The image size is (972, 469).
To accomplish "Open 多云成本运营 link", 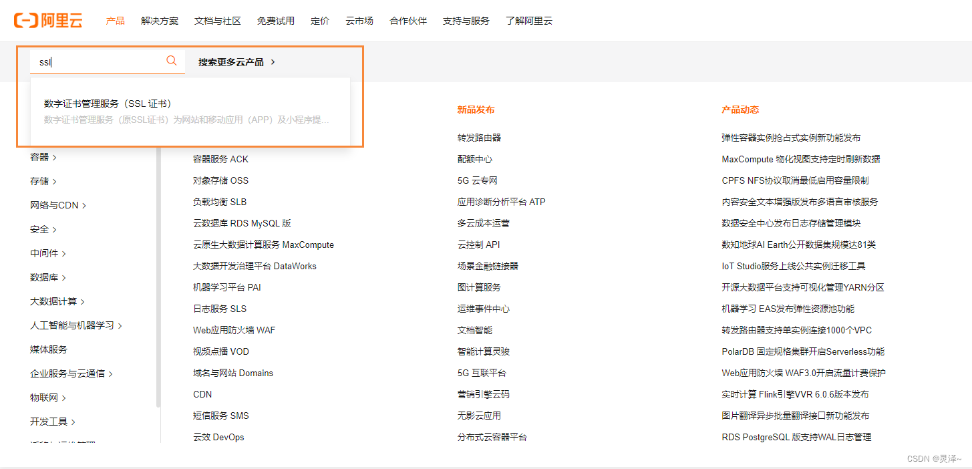I will 484,223.
